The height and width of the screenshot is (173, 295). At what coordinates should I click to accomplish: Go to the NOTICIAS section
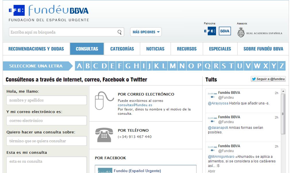(155, 49)
